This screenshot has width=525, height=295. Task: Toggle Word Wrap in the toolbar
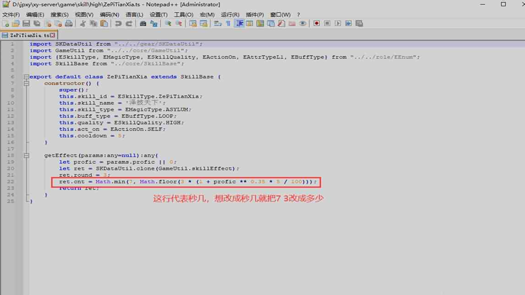click(218, 23)
